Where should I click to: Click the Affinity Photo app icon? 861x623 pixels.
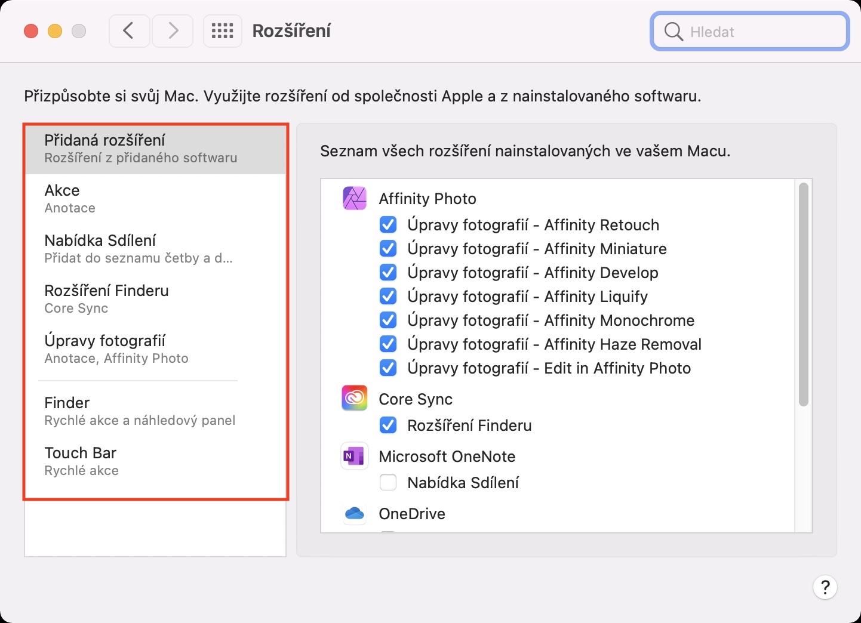click(x=354, y=198)
